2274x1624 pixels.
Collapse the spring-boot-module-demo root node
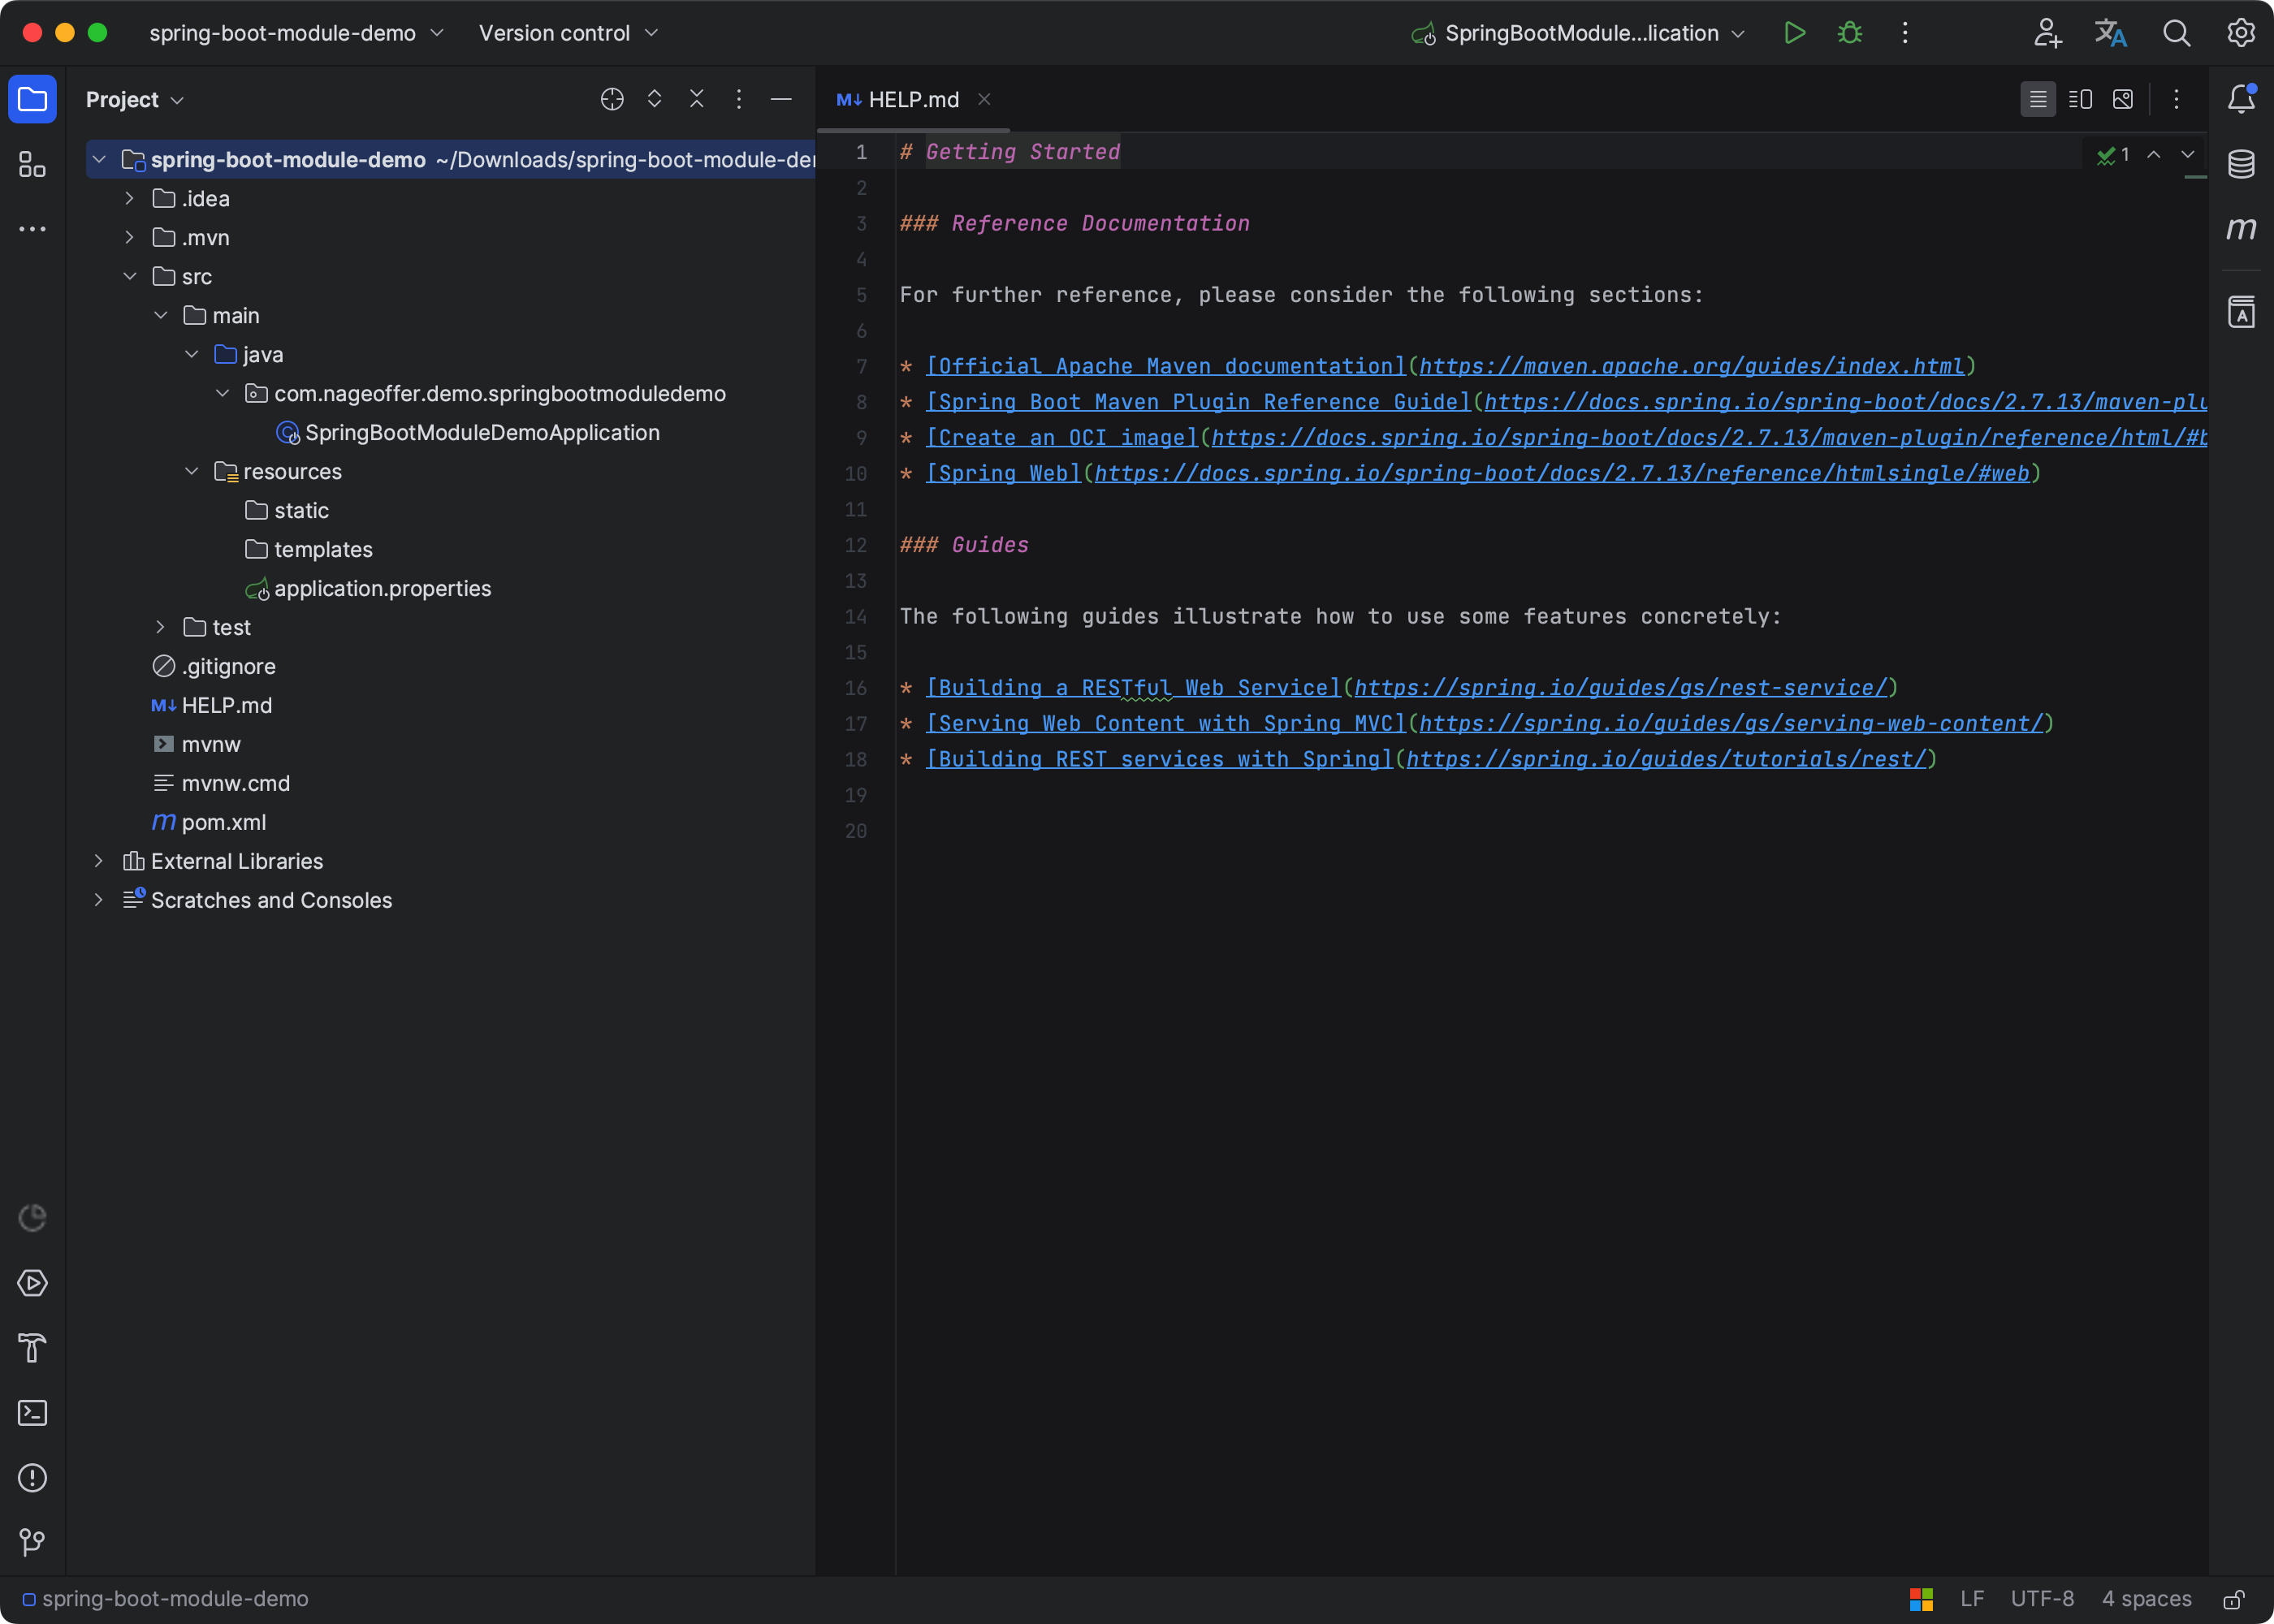click(x=99, y=160)
